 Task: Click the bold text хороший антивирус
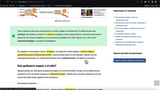point(26,41)
